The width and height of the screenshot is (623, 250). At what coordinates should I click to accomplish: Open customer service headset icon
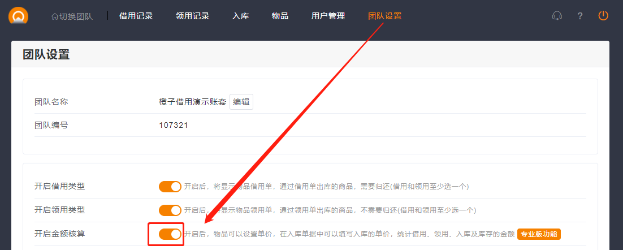pos(557,16)
